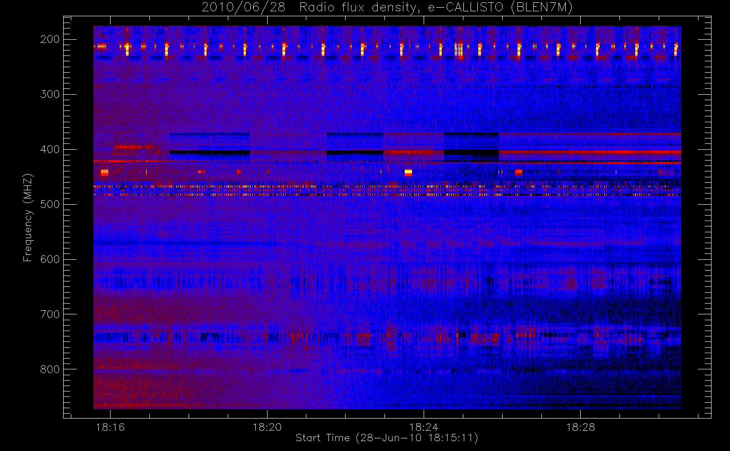730x451 pixels.
Task: Click the 200 frequency tick label
Action: (50, 39)
